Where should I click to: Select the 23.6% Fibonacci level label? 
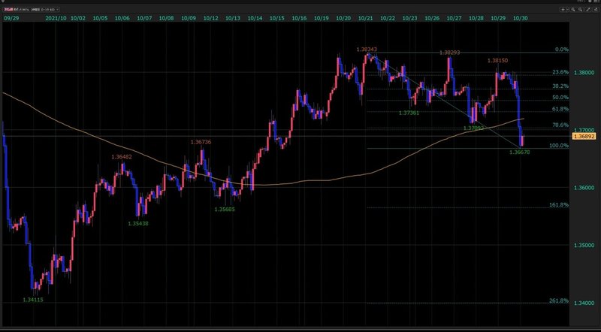(x=560, y=72)
